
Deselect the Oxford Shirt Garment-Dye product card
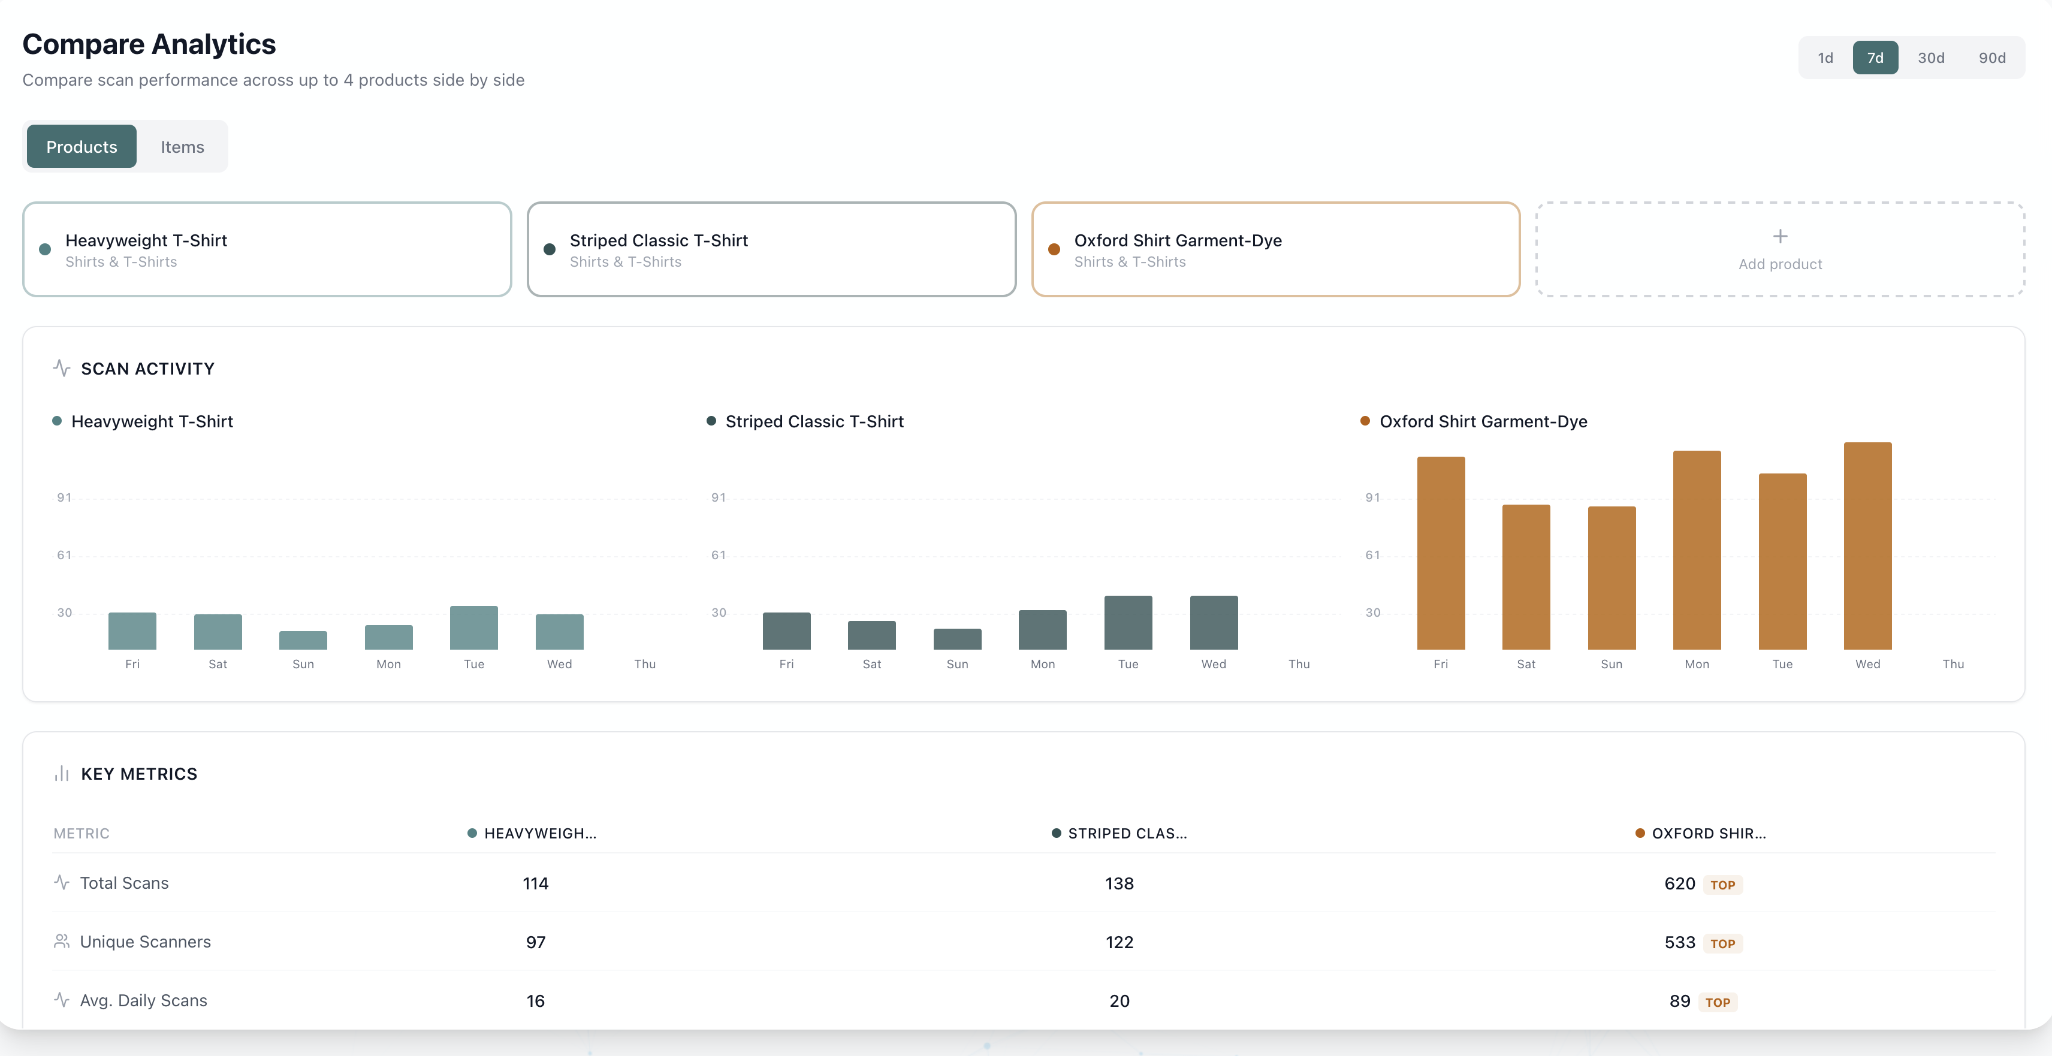click(1275, 249)
